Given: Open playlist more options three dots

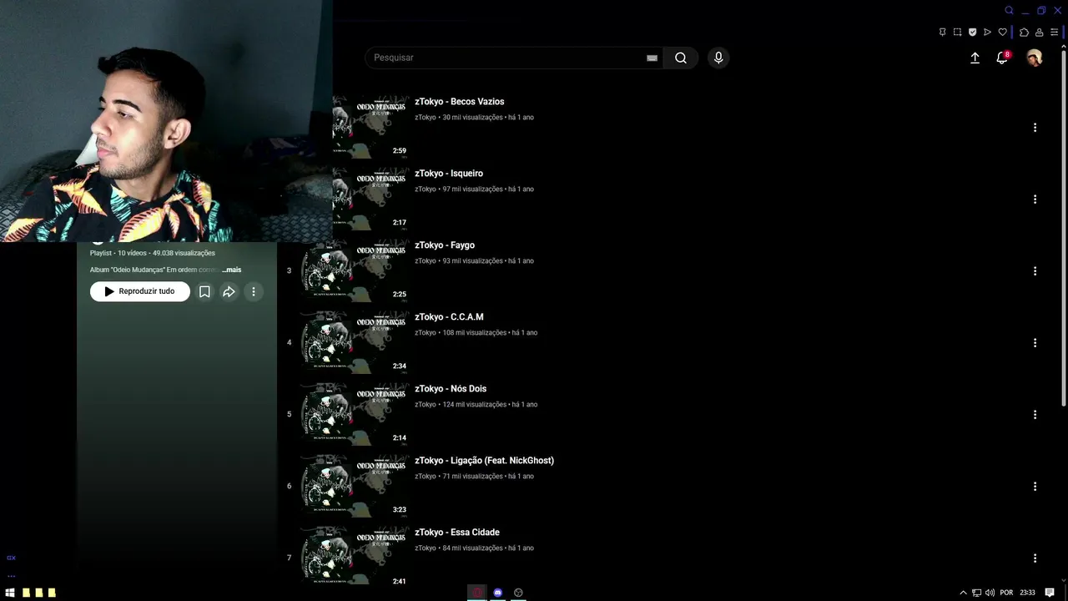Looking at the screenshot, I should 254,291.
